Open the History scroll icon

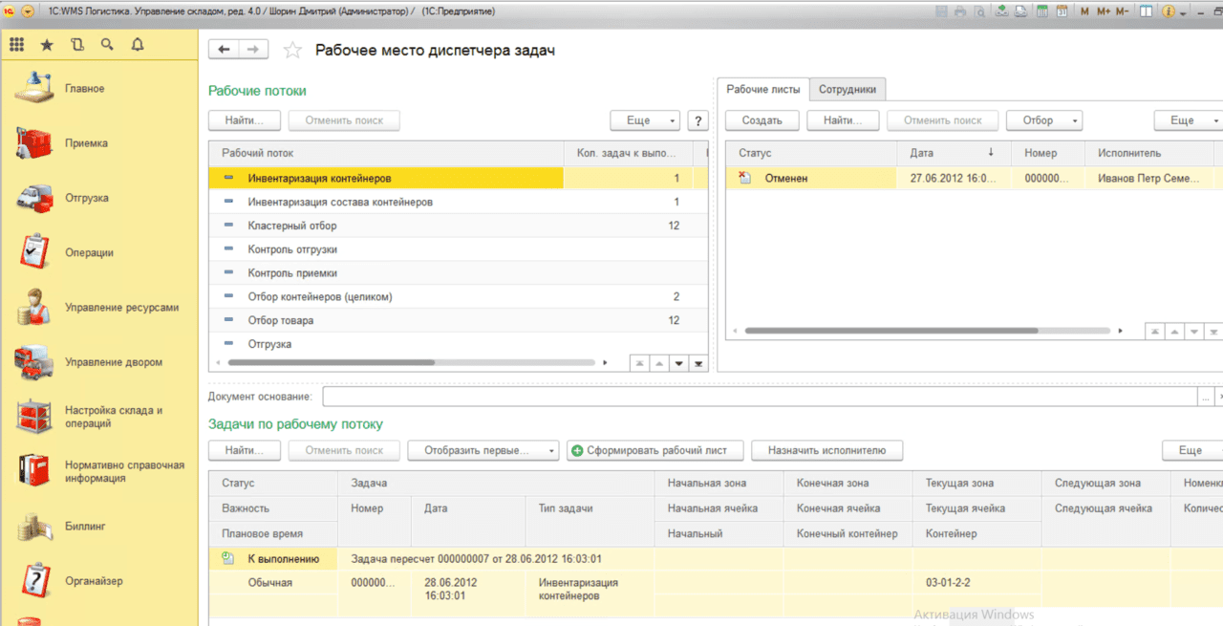pos(77,44)
